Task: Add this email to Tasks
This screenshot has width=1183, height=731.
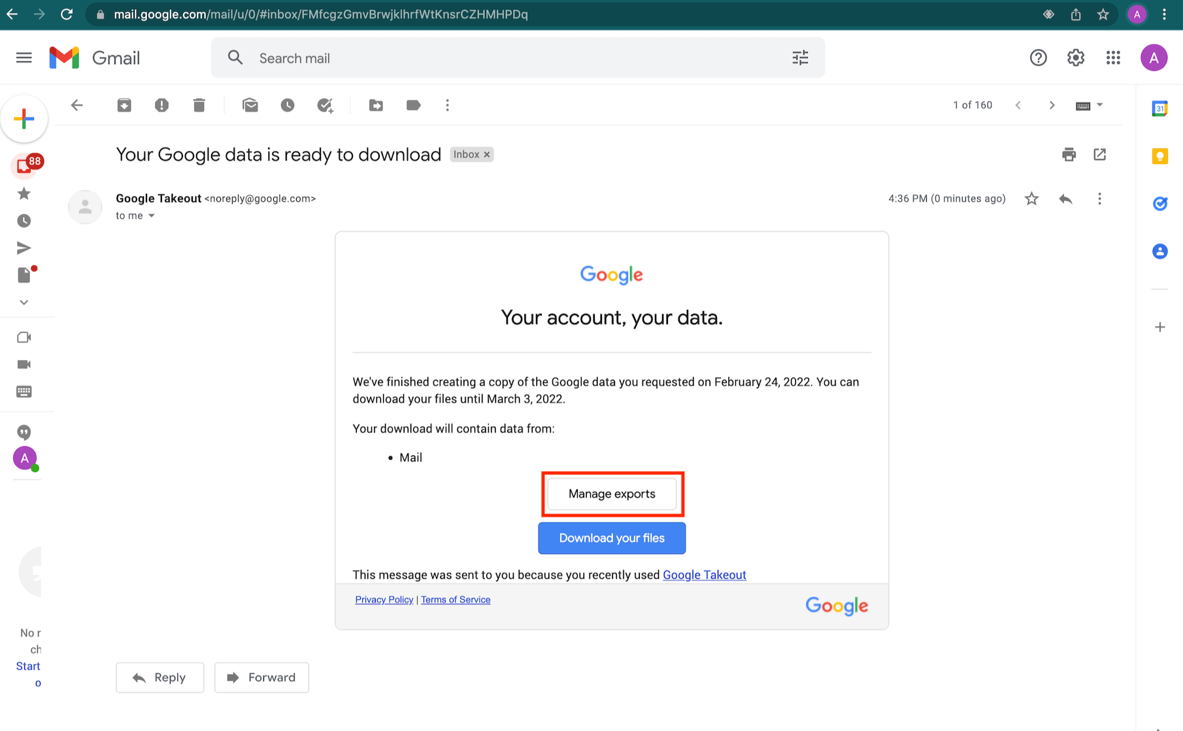Action: (325, 105)
